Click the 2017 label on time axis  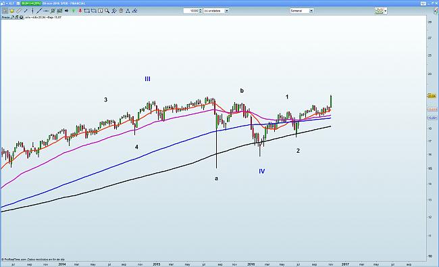point(345,264)
